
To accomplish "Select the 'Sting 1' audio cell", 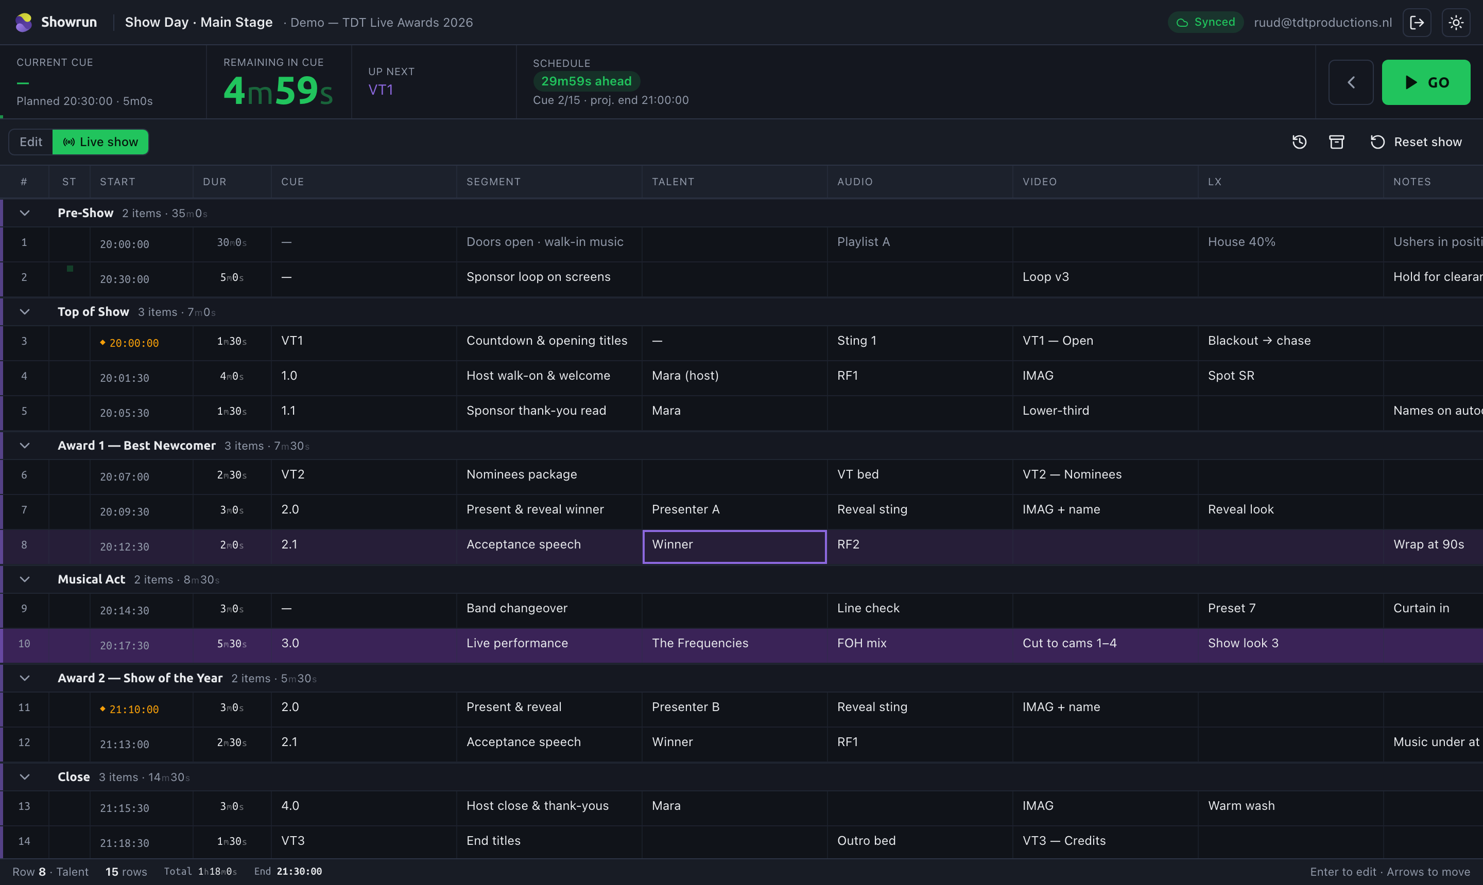I will click(x=920, y=343).
